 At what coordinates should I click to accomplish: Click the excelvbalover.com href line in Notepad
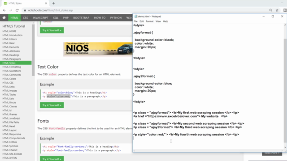tap(180, 116)
